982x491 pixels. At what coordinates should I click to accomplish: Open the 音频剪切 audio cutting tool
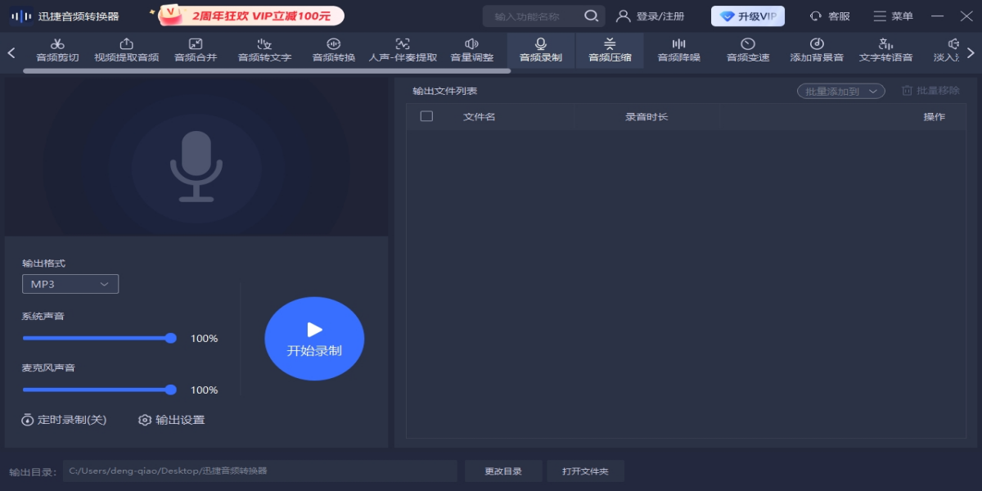57,50
